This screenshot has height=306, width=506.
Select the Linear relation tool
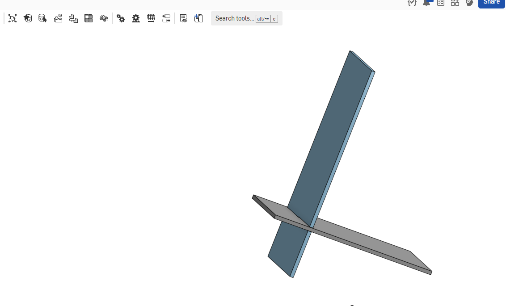point(166,18)
